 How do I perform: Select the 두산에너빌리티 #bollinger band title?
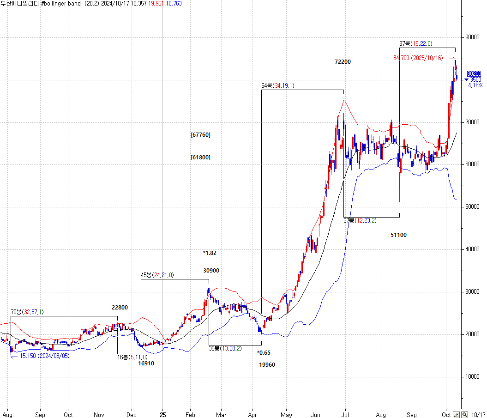tap(41, 3)
